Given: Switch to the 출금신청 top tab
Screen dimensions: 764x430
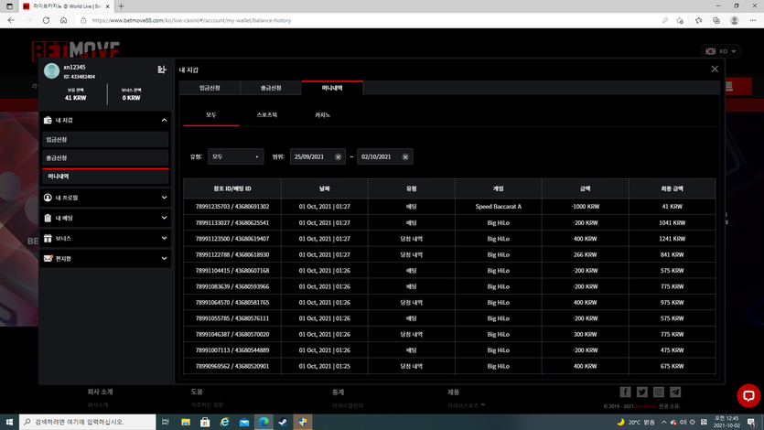Looking at the screenshot, I should click(x=271, y=88).
